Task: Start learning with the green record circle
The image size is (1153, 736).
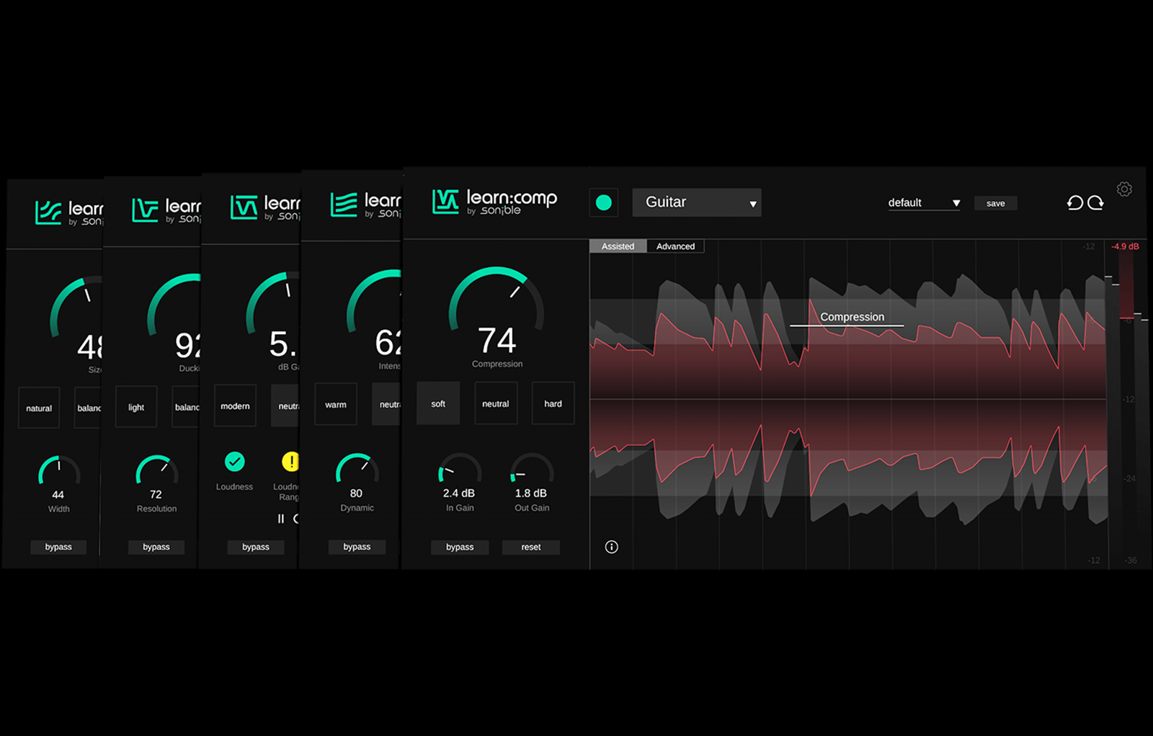Action: coord(603,203)
